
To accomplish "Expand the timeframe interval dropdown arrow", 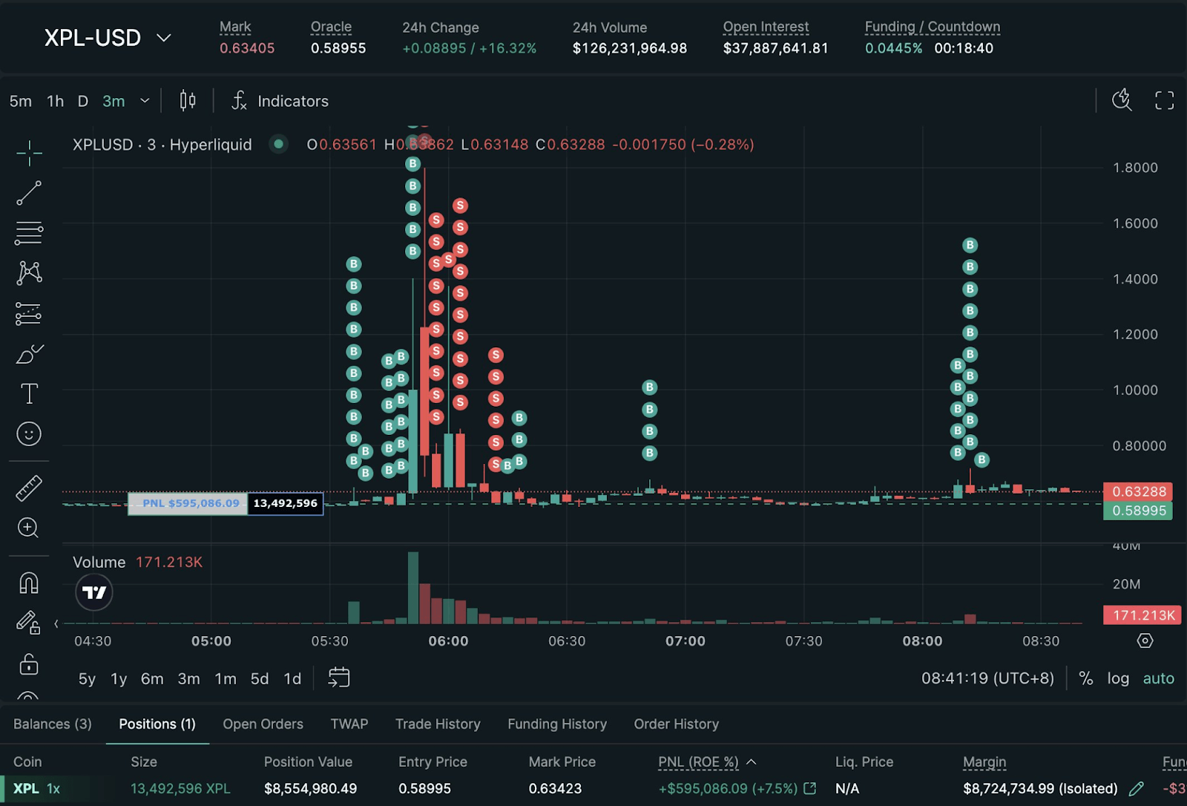I will tap(145, 101).
